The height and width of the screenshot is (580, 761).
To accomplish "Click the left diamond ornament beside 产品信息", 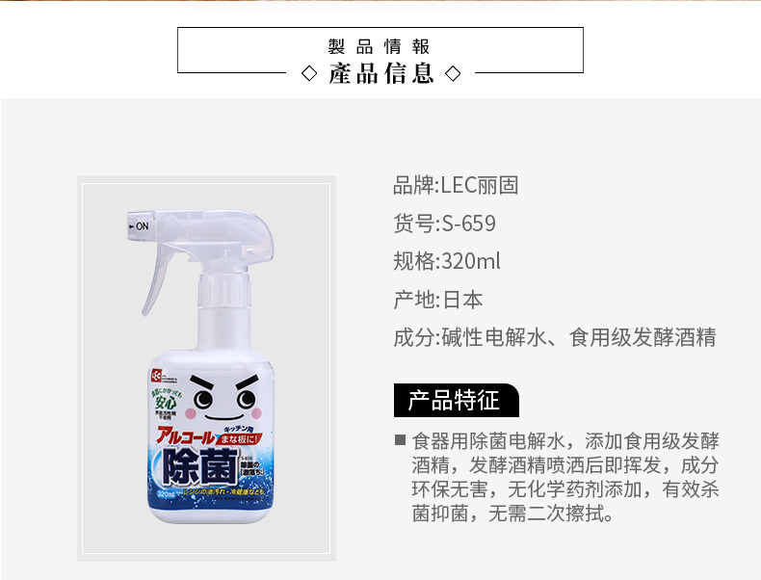I will [309, 74].
